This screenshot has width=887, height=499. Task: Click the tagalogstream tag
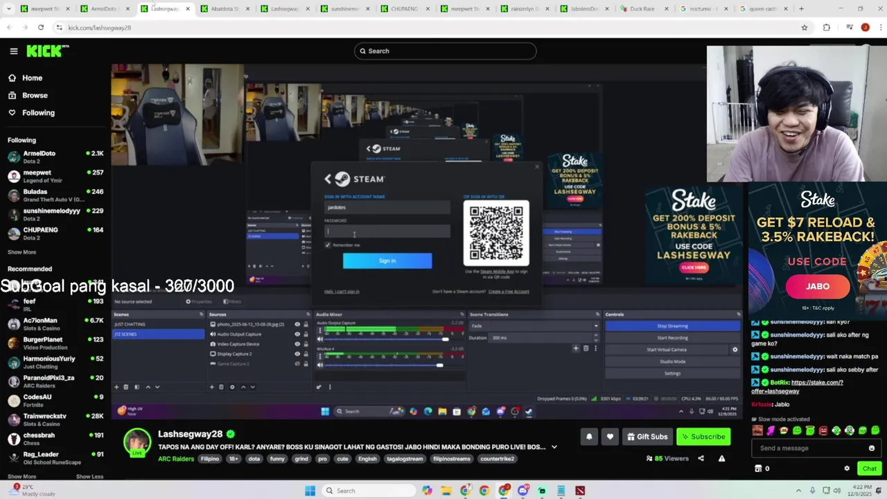tap(405, 459)
